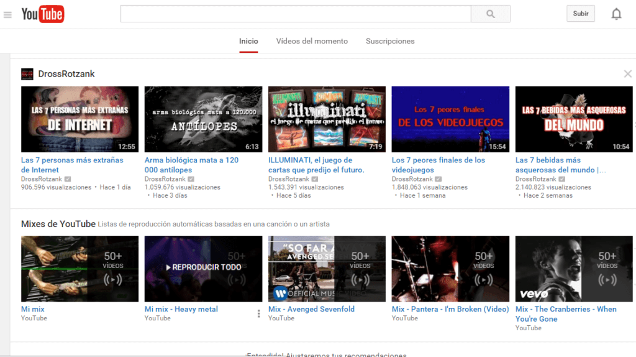Open Avenged Sevenfold mix thumbnail
Screen dimensions: 636x357
point(327,269)
